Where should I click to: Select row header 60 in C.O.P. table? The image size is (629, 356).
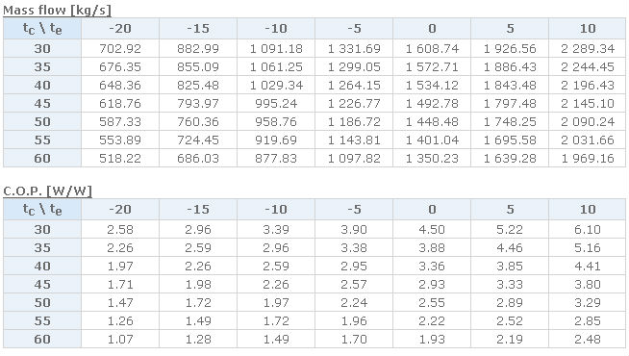click(42, 339)
